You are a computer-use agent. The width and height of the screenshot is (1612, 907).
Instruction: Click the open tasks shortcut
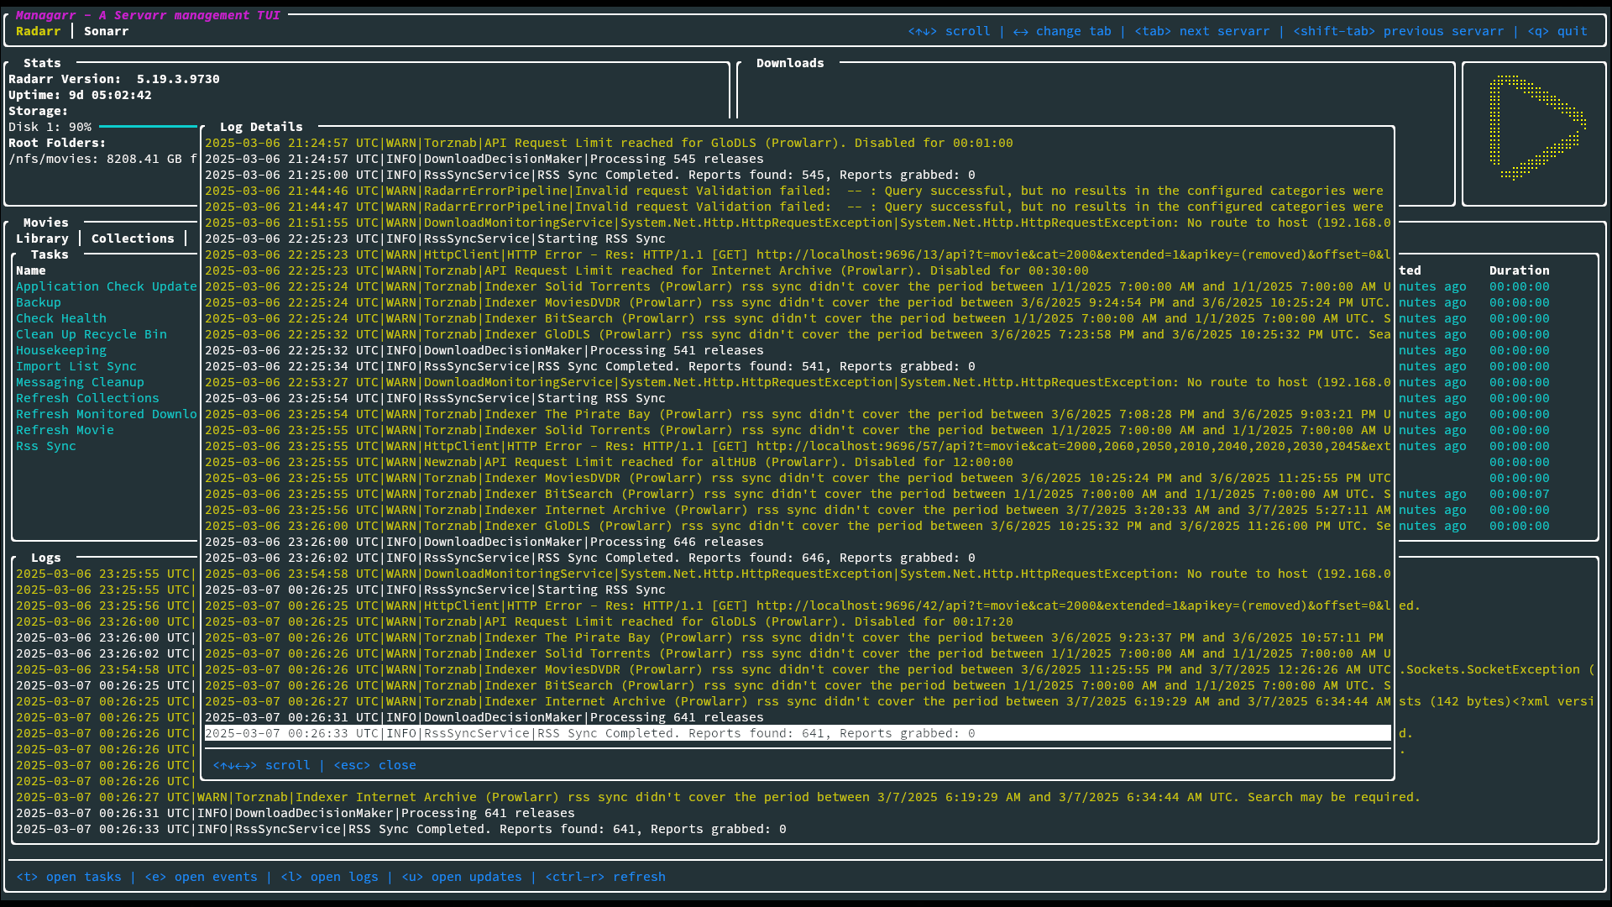[69, 877]
